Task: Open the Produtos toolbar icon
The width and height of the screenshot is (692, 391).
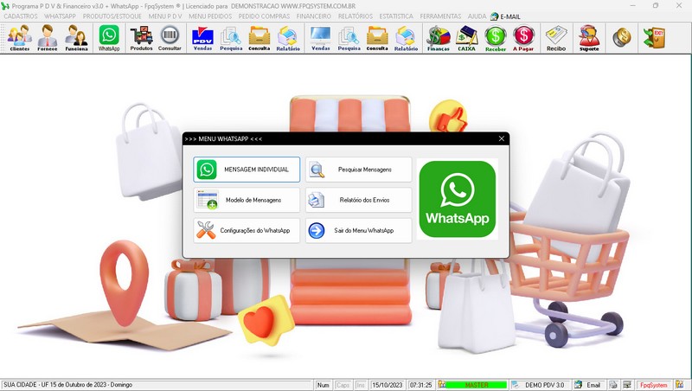Action: [x=141, y=38]
